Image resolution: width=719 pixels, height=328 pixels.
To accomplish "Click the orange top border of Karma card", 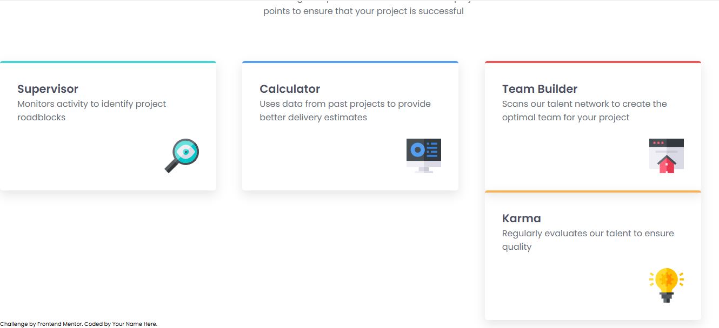I will click(592, 192).
